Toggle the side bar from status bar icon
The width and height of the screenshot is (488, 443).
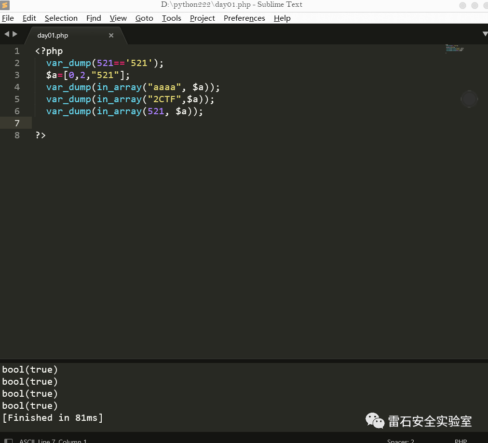(x=8, y=441)
